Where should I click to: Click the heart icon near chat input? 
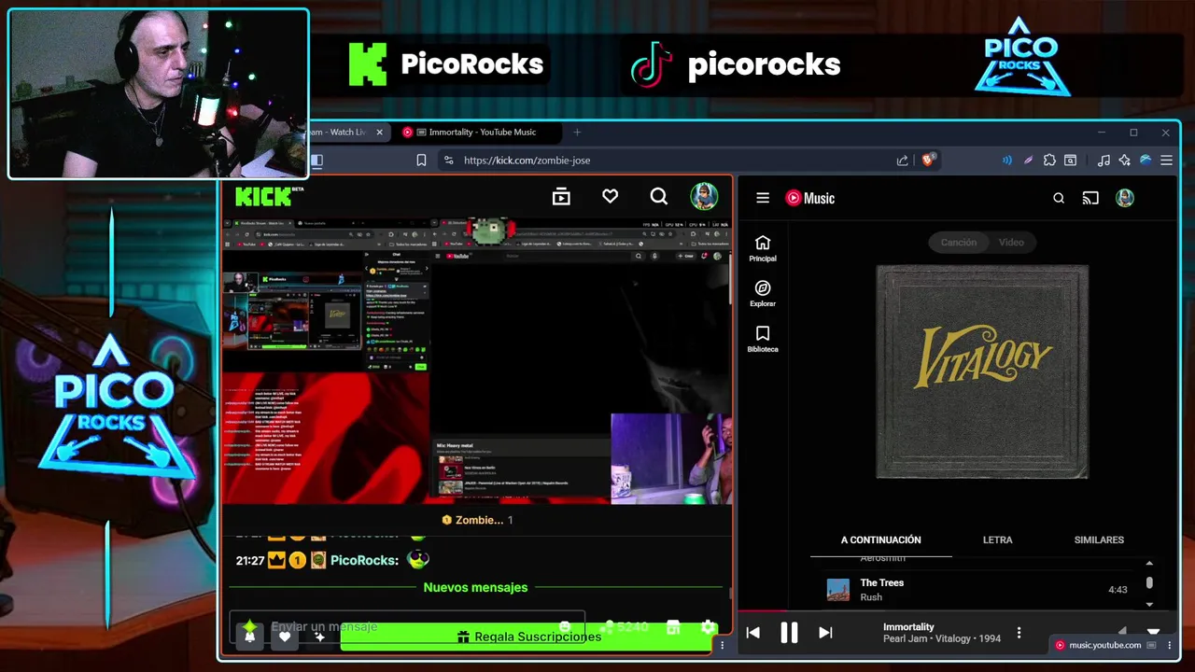click(x=285, y=636)
